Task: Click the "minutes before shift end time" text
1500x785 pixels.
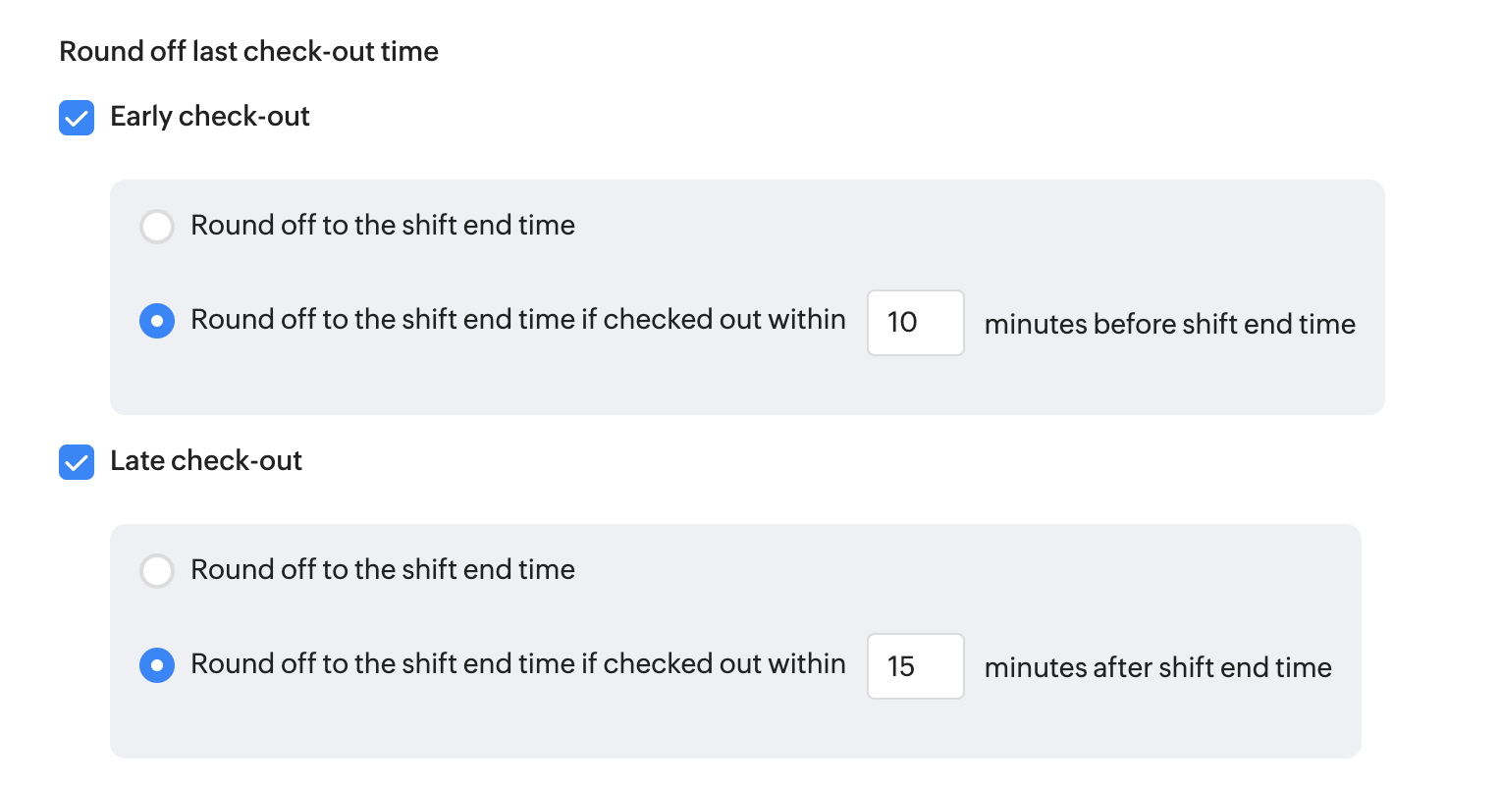Action: [1169, 324]
